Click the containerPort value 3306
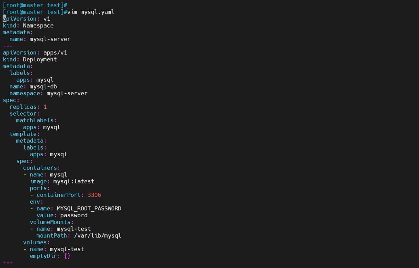Viewport: 419px width, 268px height. tap(94, 195)
